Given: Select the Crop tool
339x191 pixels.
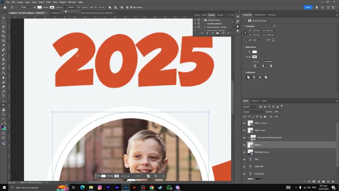Looking at the screenshot, I should click(x=3, y=36).
